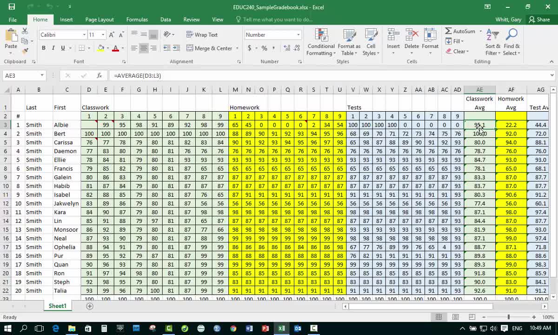Open the Page Layout tab

[100, 20]
